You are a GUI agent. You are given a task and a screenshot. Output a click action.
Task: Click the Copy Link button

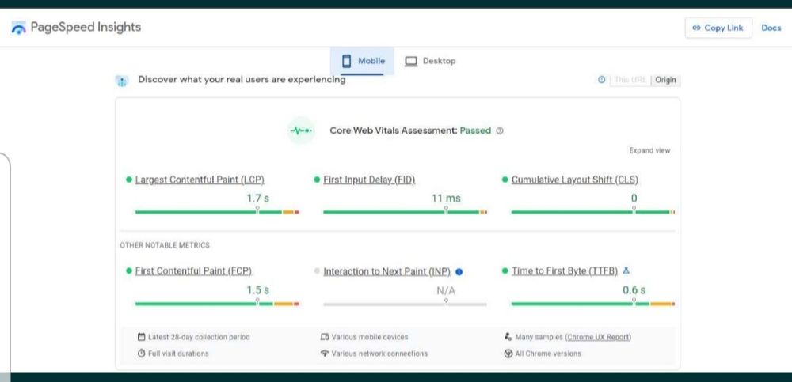click(x=718, y=28)
